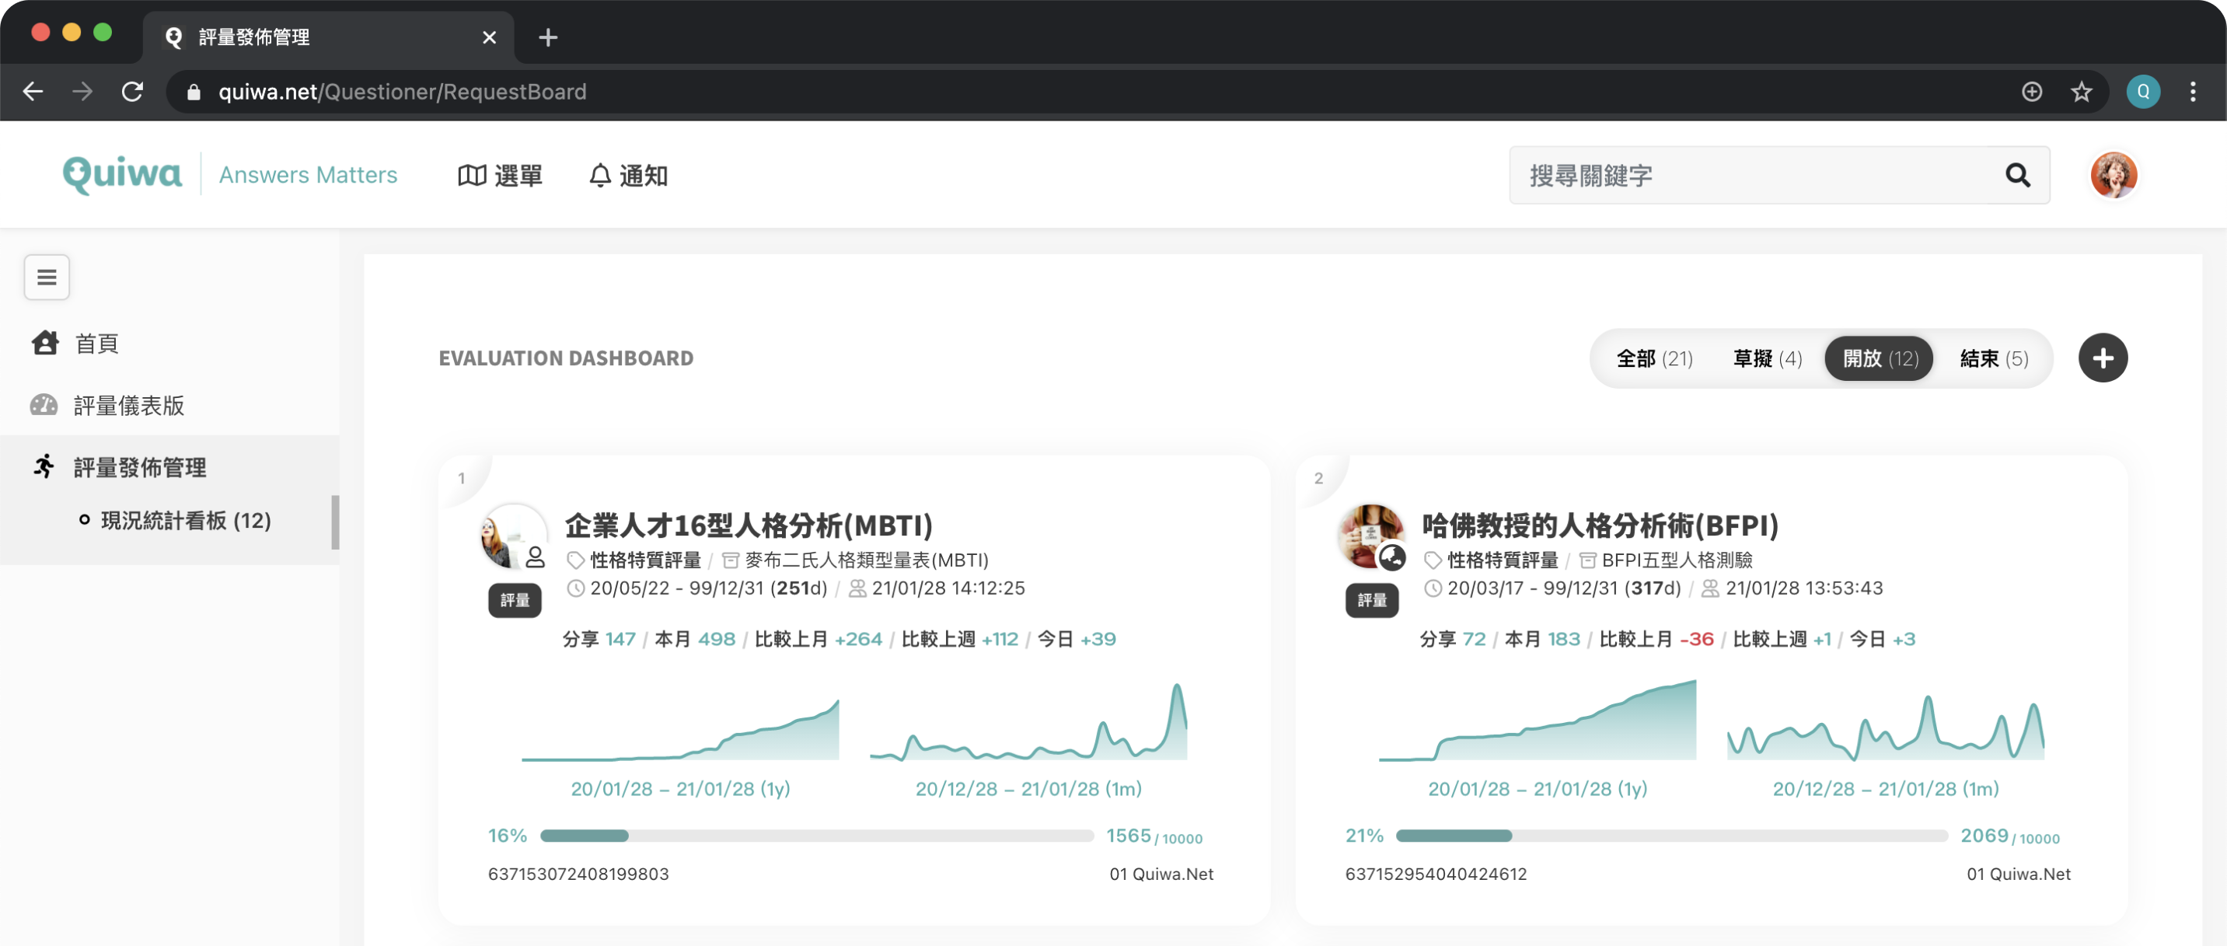Click 分享 147 statistic
Image resolution: width=2227 pixels, height=946 pixels.
point(599,640)
